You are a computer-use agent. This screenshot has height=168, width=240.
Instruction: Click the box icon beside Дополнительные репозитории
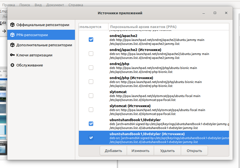tap(12, 45)
